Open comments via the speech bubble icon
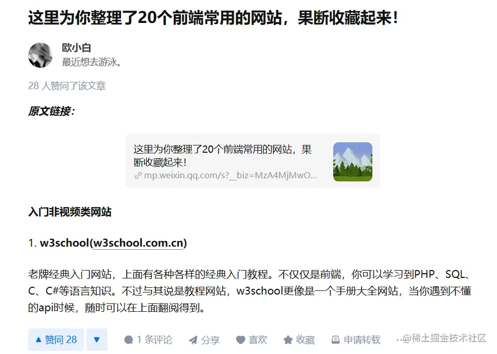The image size is (497, 354). pos(128,340)
